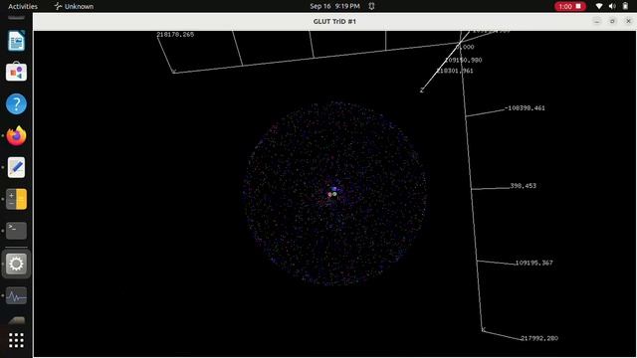The width and height of the screenshot is (637, 358).
Task: Click the red sphere at cluster center
Action: tap(329, 195)
